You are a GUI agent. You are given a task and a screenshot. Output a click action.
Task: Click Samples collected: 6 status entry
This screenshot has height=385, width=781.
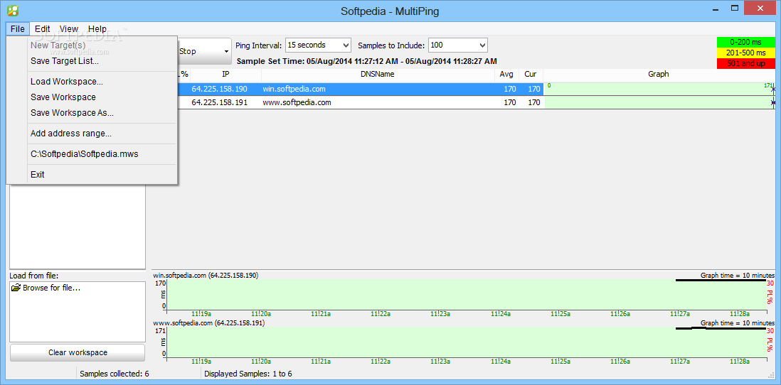click(x=114, y=374)
